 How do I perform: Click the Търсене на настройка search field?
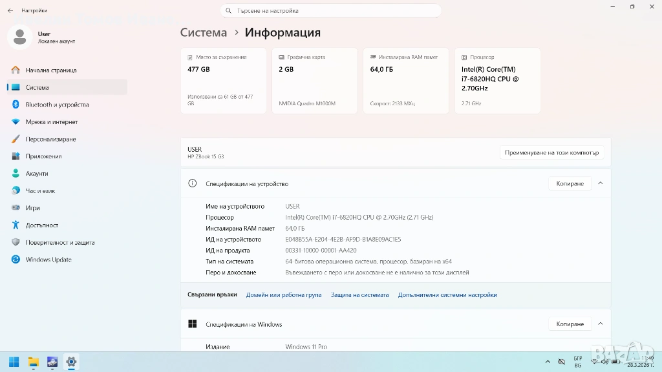point(331,10)
